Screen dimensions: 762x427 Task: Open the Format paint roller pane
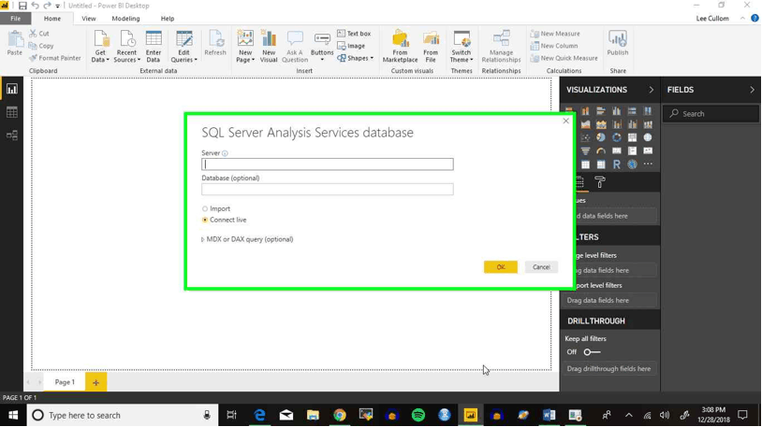(x=600, y=182)
